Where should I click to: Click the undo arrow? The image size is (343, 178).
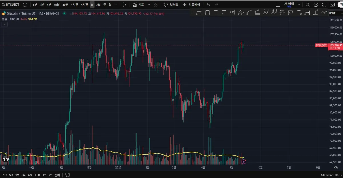tap(208, 5)
